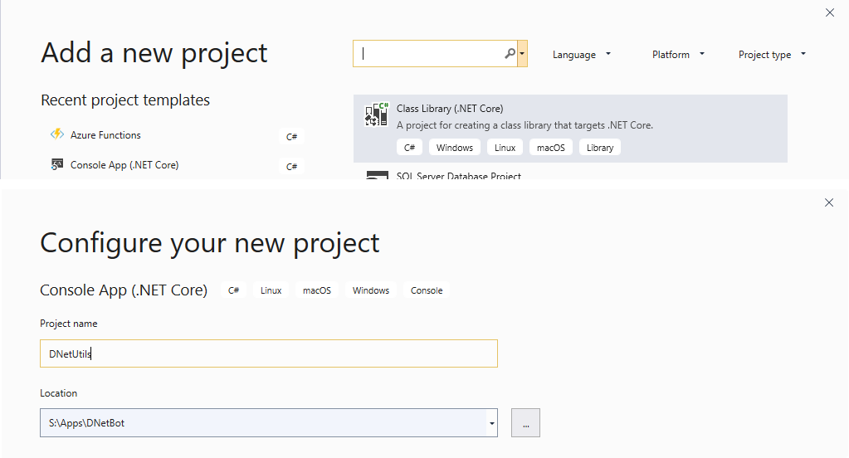
Task: Click the Project name input field
Action: click(269, 353)
